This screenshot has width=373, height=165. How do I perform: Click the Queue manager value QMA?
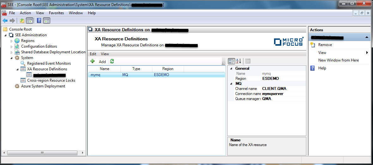[267, 99]
